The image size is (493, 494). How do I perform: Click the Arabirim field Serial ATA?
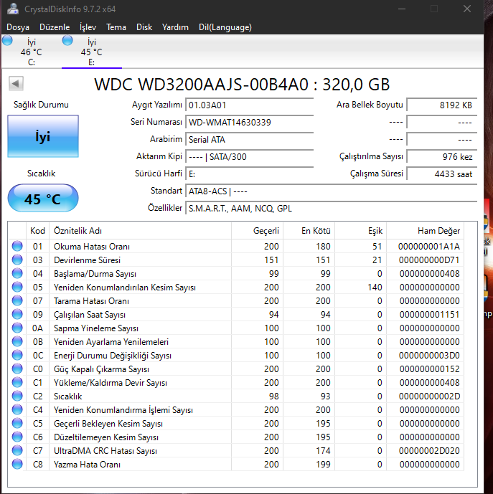coord(250,140)
